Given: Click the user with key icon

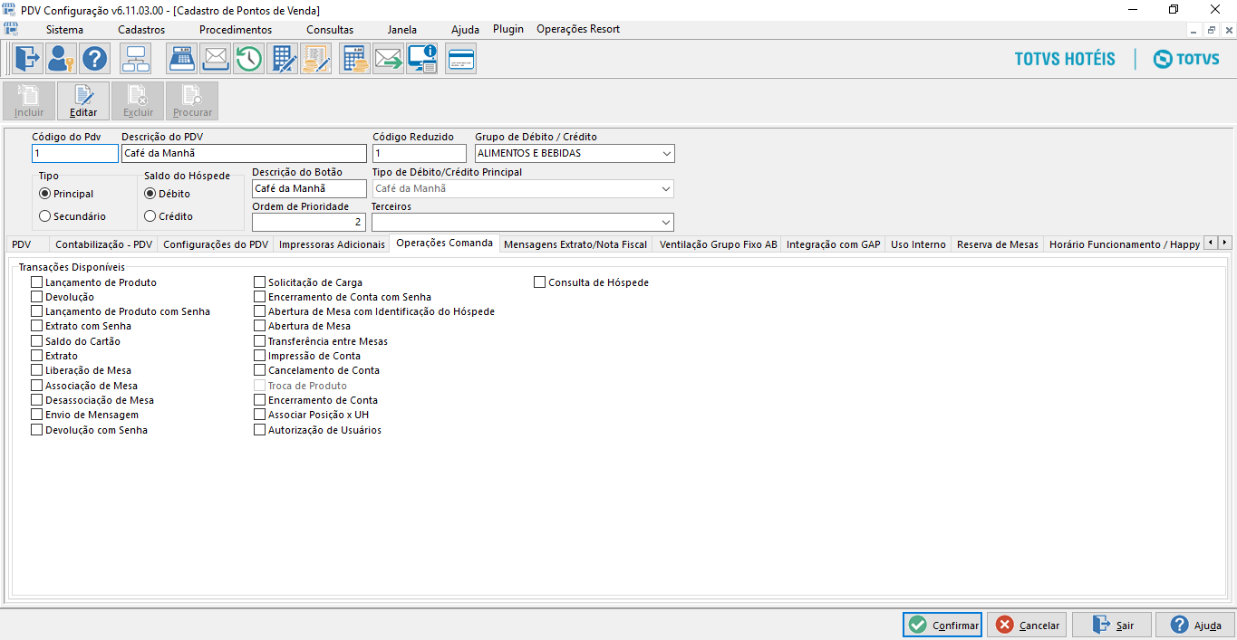Looking at the screenshot, I should coord(61,59).
